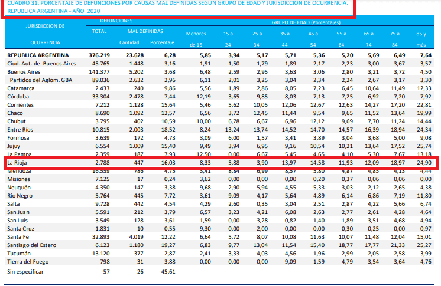
Task: Select the 'Ciud. Aut. de Buenos Aires' row label
Action: pyautogui.click(x=41, y=64)
